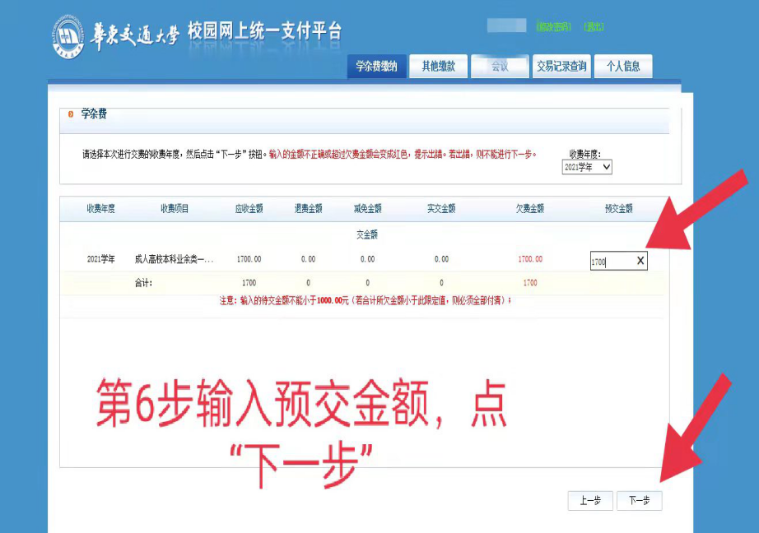Open the 交易记录查询 tab

pos(561,67)
